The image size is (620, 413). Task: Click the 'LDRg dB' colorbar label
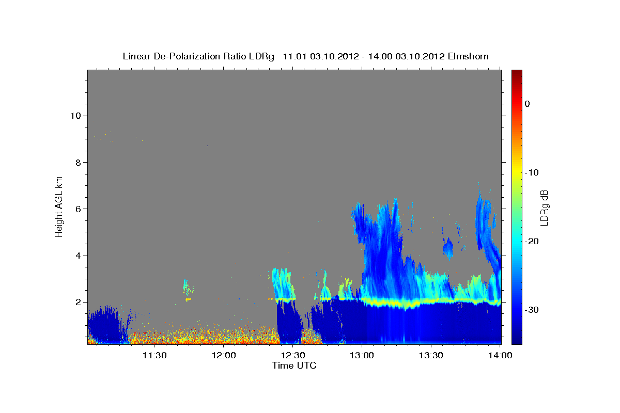(544, 206)
